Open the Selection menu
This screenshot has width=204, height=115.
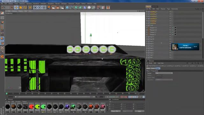(x=22, y=4)
